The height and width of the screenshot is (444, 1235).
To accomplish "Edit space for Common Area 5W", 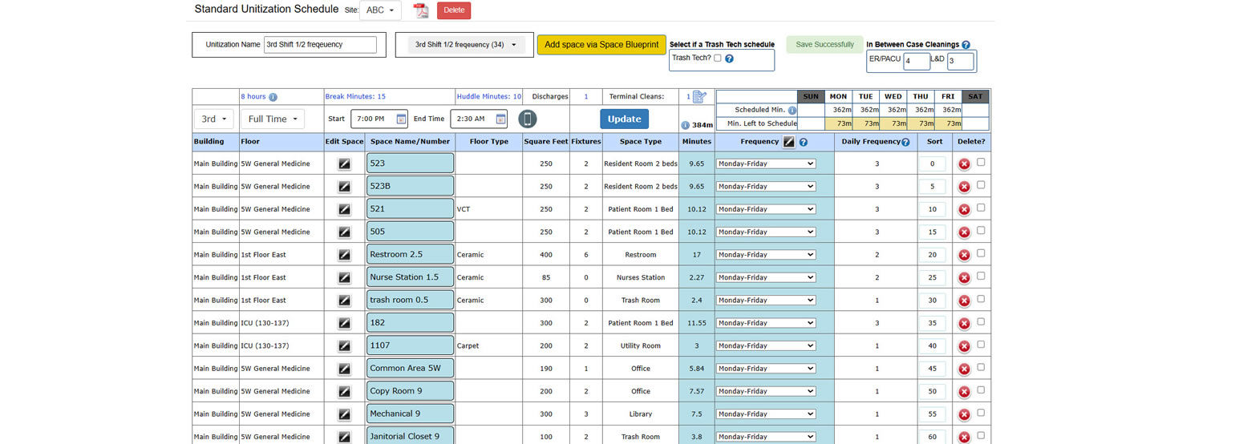I will point(344,369).
